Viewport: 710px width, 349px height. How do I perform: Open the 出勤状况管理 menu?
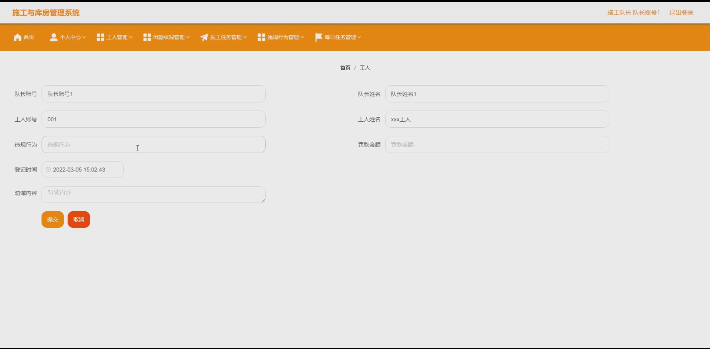pyautogui.click(x=169, y=37)
